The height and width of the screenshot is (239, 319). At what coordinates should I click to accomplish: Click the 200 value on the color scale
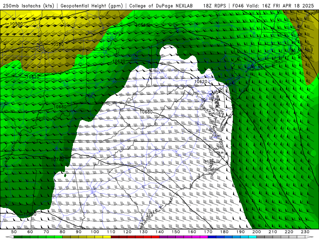[256, 232]
